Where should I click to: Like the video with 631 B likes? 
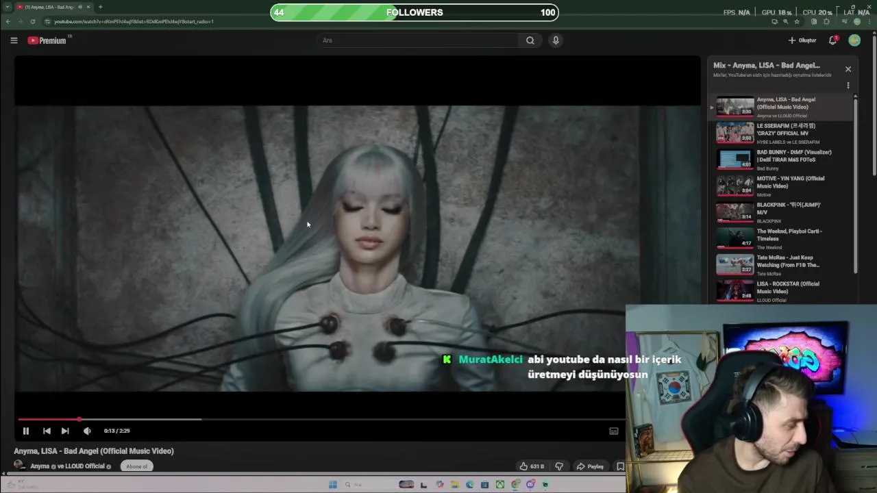point(532,466)
